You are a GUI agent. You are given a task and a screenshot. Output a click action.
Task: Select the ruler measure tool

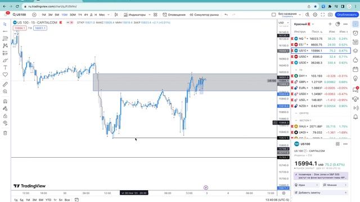pos(5,84)
